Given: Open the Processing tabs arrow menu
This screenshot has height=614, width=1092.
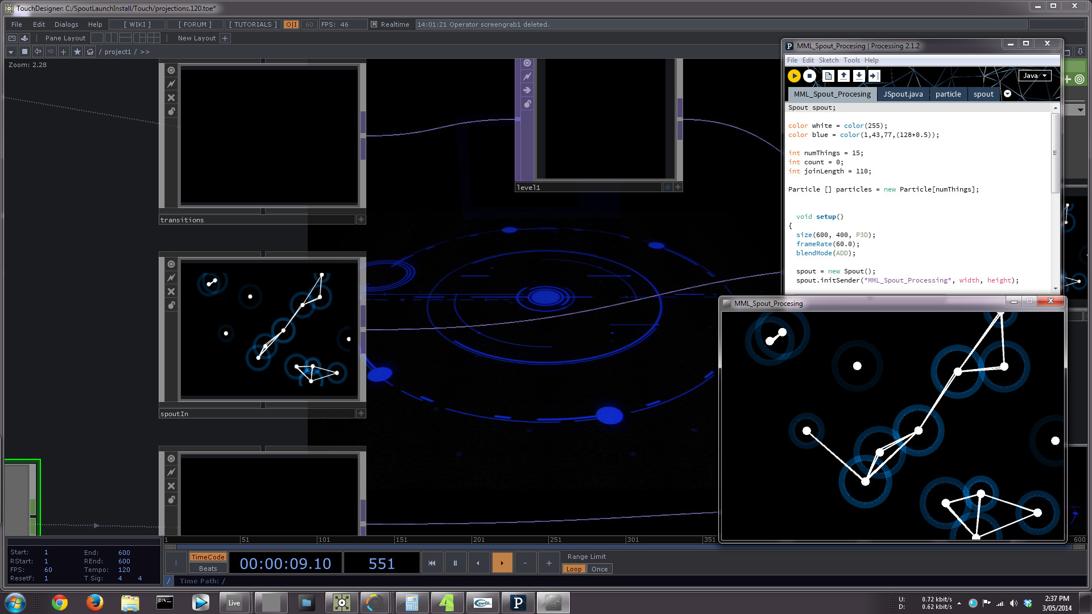Looking at the screenshot, I should coord(1007,94).
